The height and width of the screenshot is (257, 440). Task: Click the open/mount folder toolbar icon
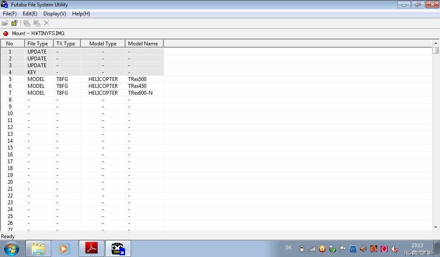[x=5, y=23]
